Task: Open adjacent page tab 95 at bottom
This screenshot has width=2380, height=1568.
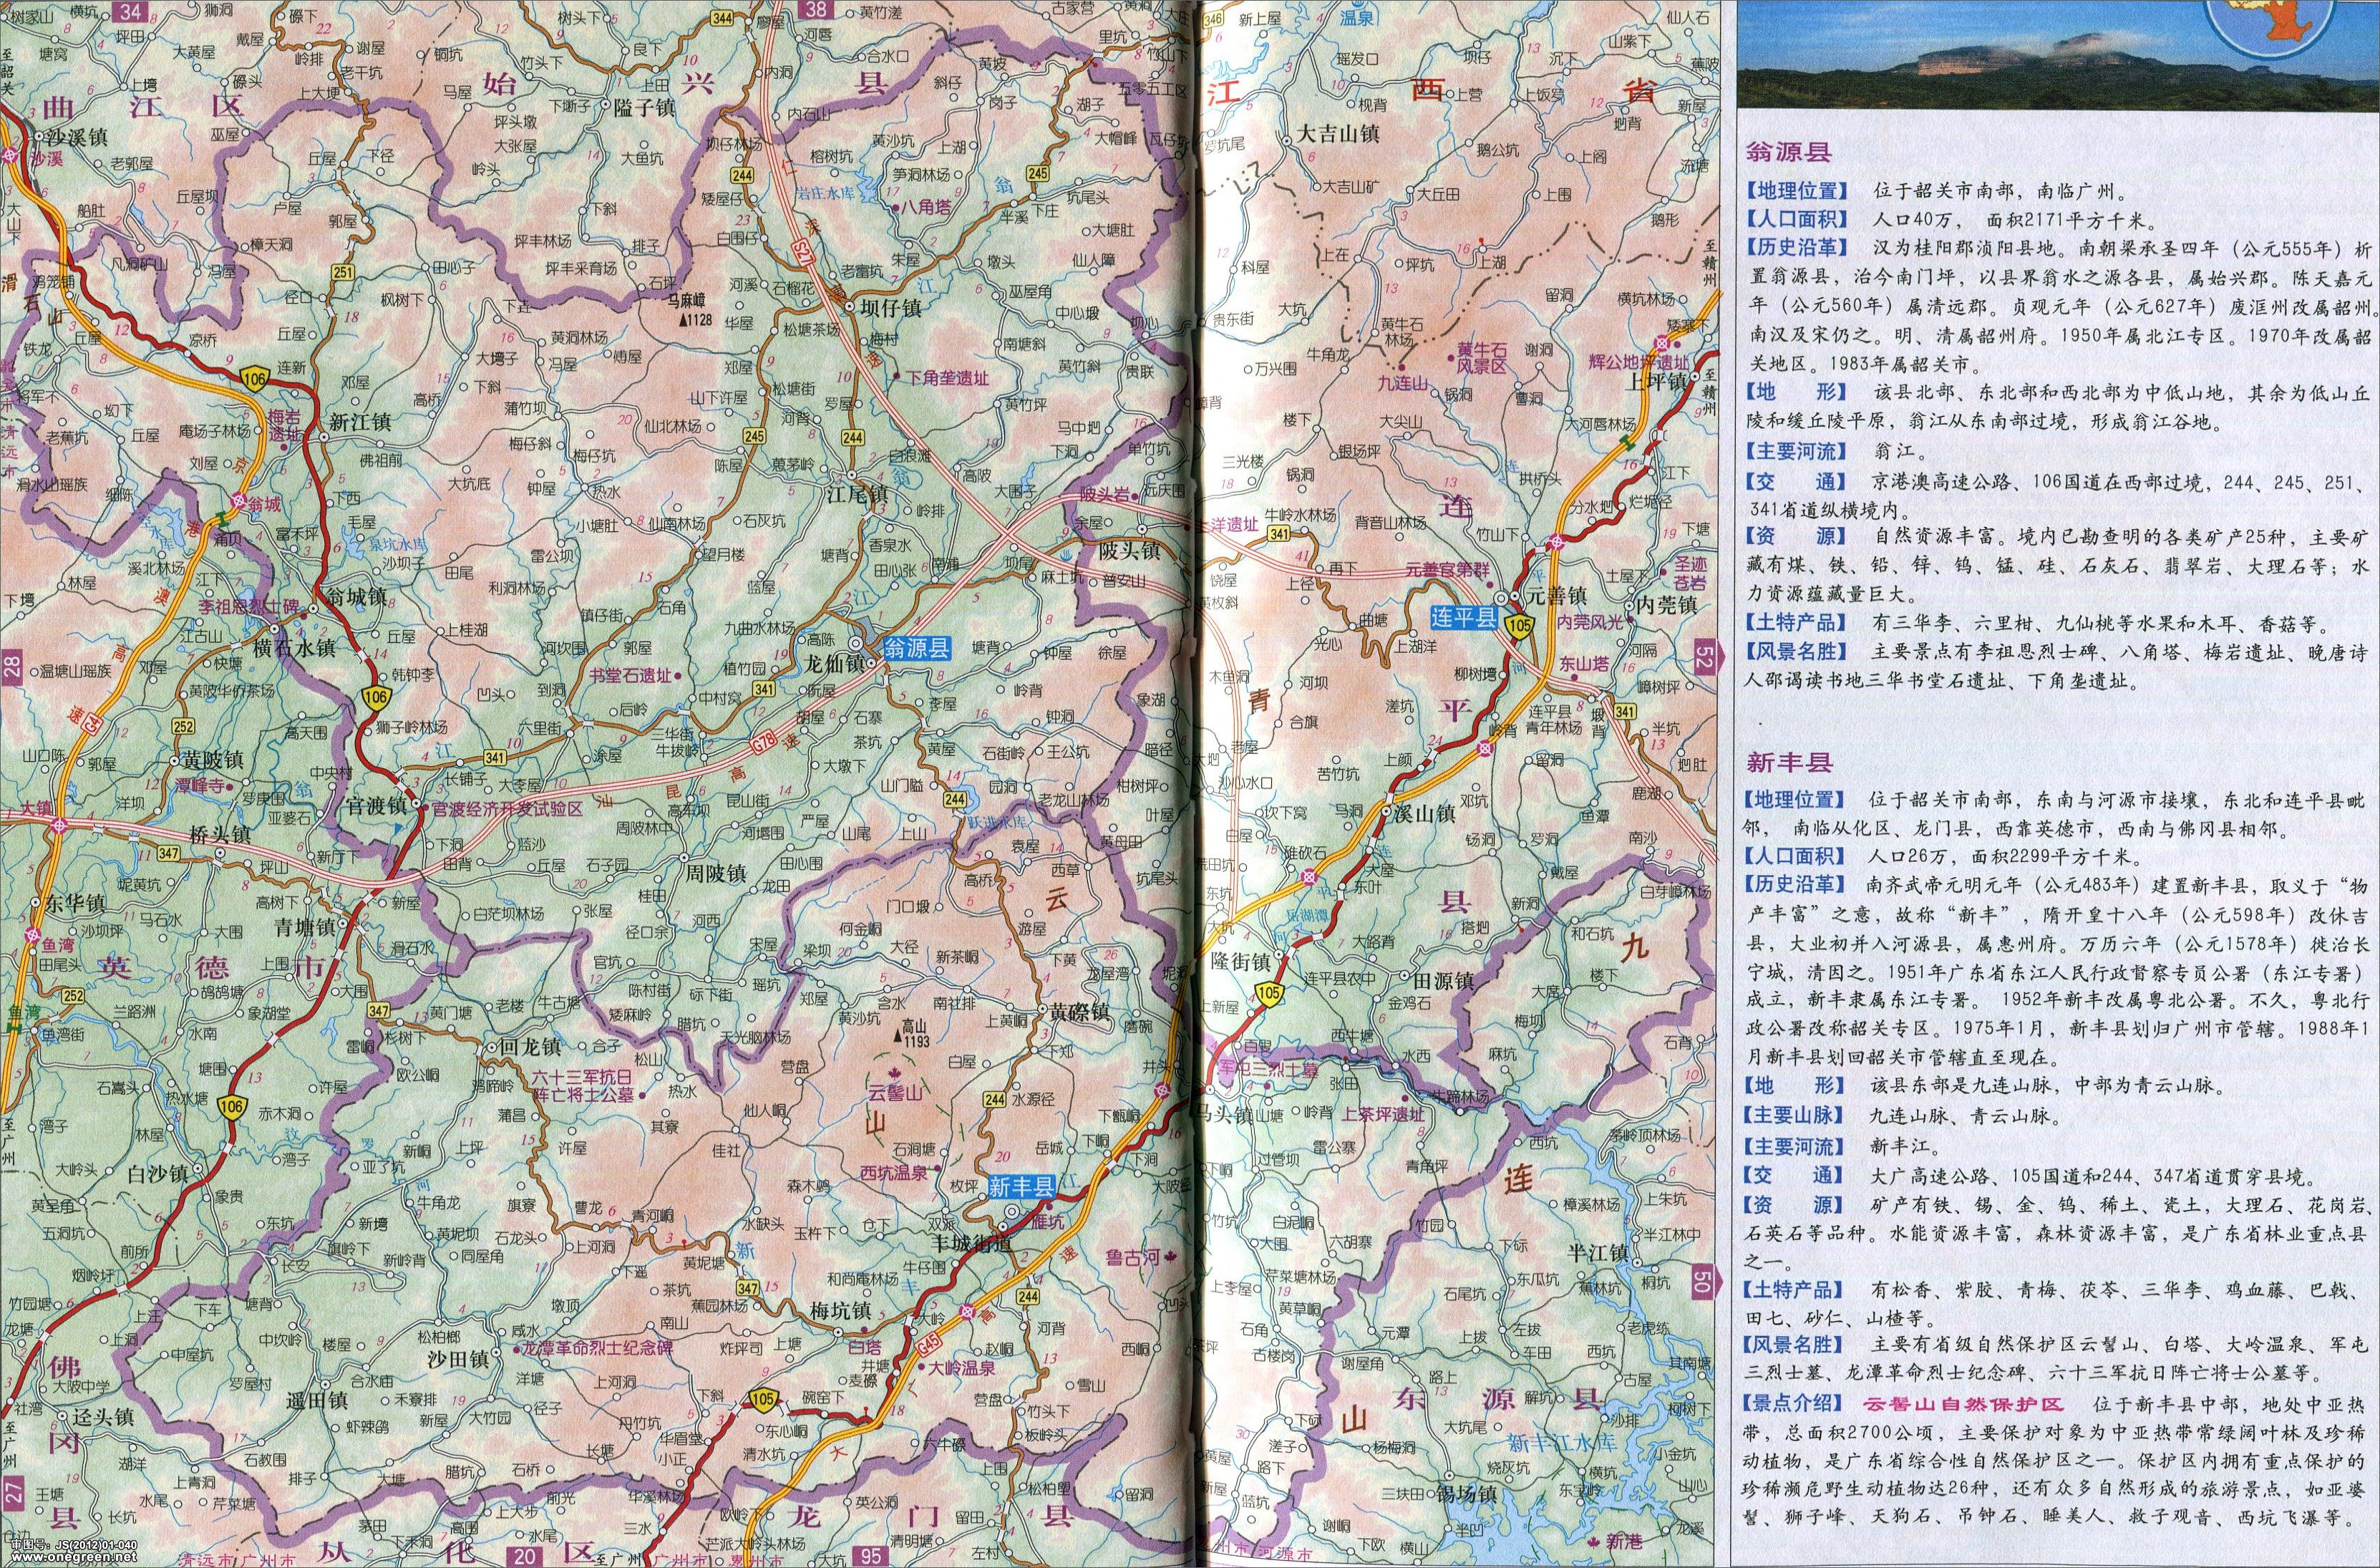Action: point(870,1556)
